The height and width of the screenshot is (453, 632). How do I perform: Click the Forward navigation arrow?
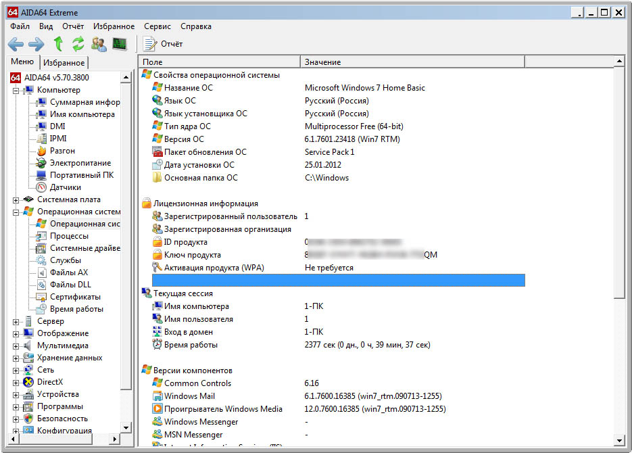tap(36, 44)
